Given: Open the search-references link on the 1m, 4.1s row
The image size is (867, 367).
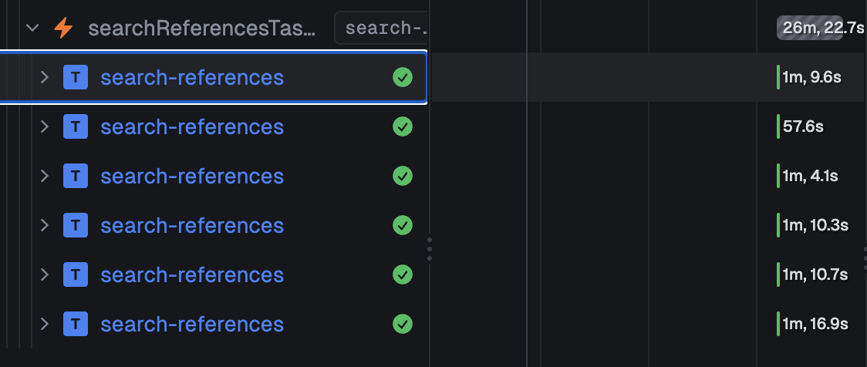Looking at the screenshot, I should [192, 176].
